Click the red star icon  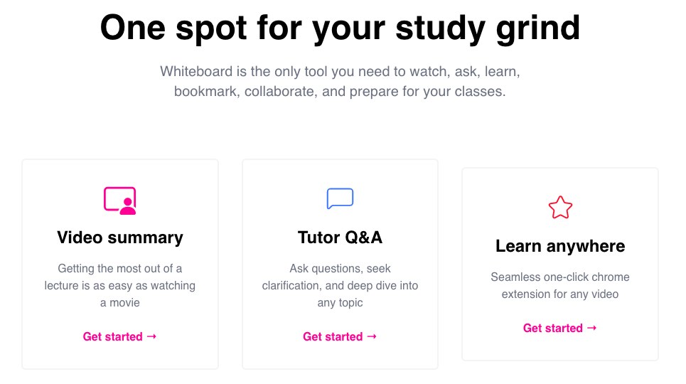click(560, 208)
